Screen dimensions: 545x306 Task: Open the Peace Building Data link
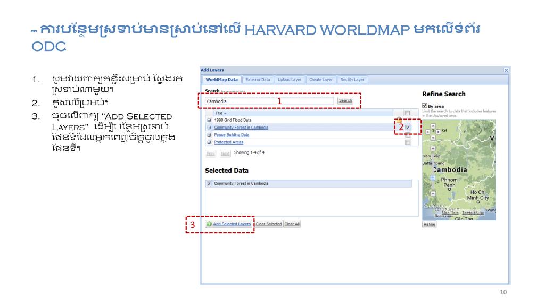coord(232,135)
